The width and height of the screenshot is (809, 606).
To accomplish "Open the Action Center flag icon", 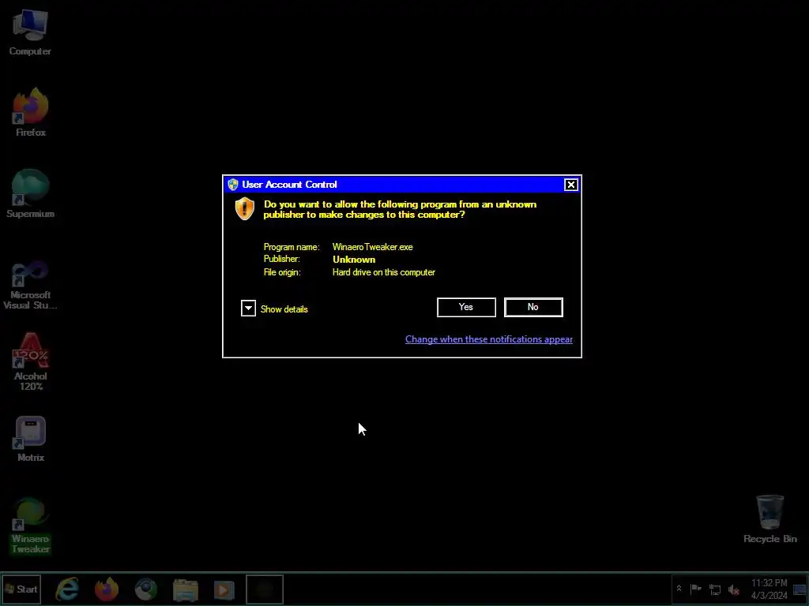I will [695, 589].
